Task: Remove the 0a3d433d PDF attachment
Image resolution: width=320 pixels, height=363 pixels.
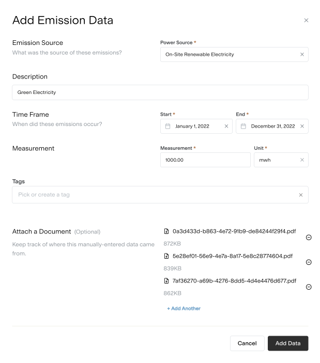Action: 309,238
